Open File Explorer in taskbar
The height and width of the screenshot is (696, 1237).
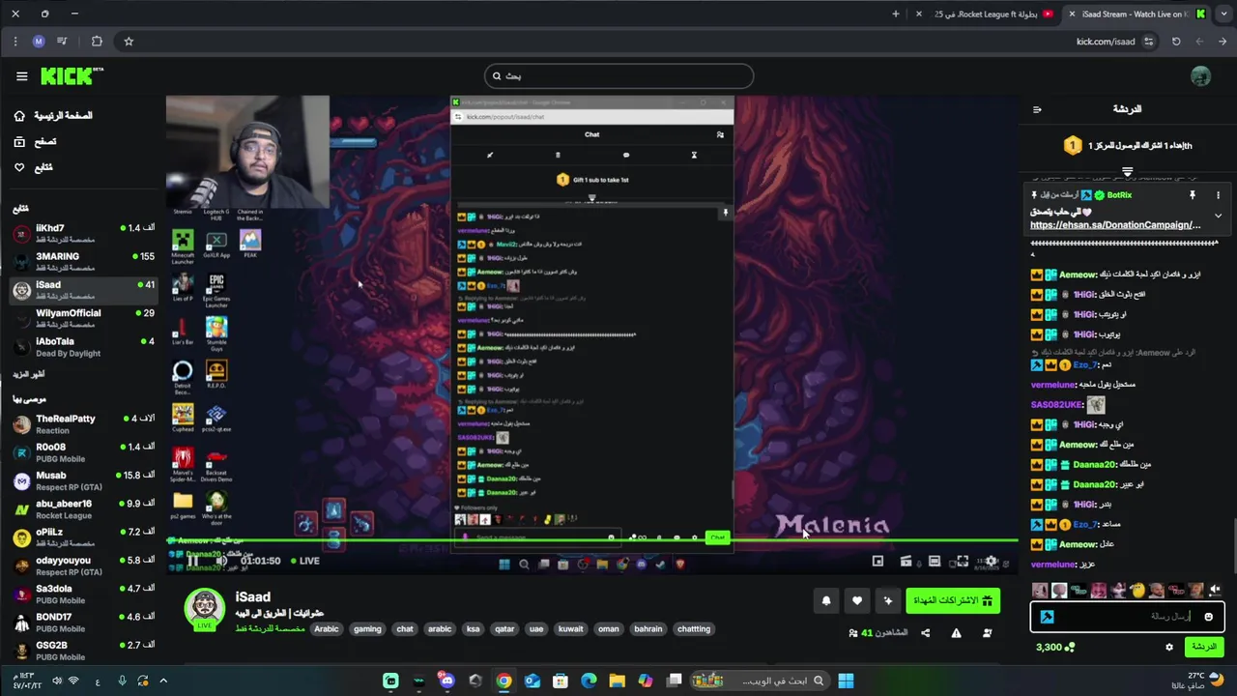coord(617,681)
